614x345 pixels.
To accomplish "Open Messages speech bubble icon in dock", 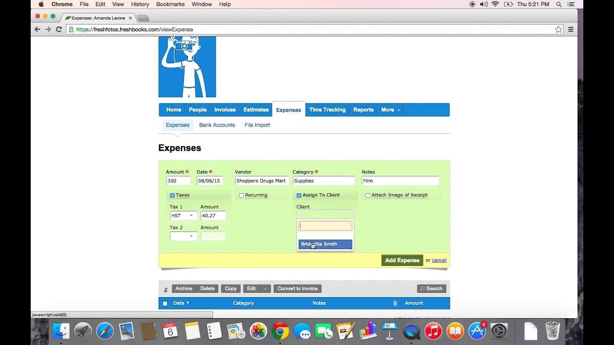I will (302, 331).
